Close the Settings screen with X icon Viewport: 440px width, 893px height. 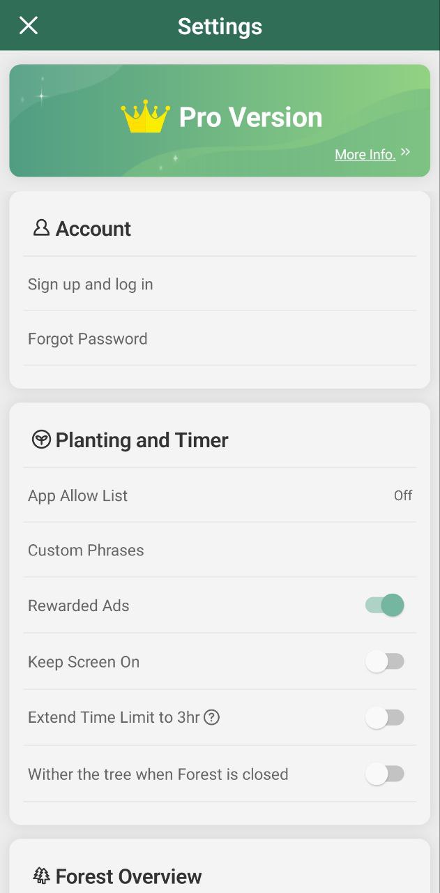point(28,26)
